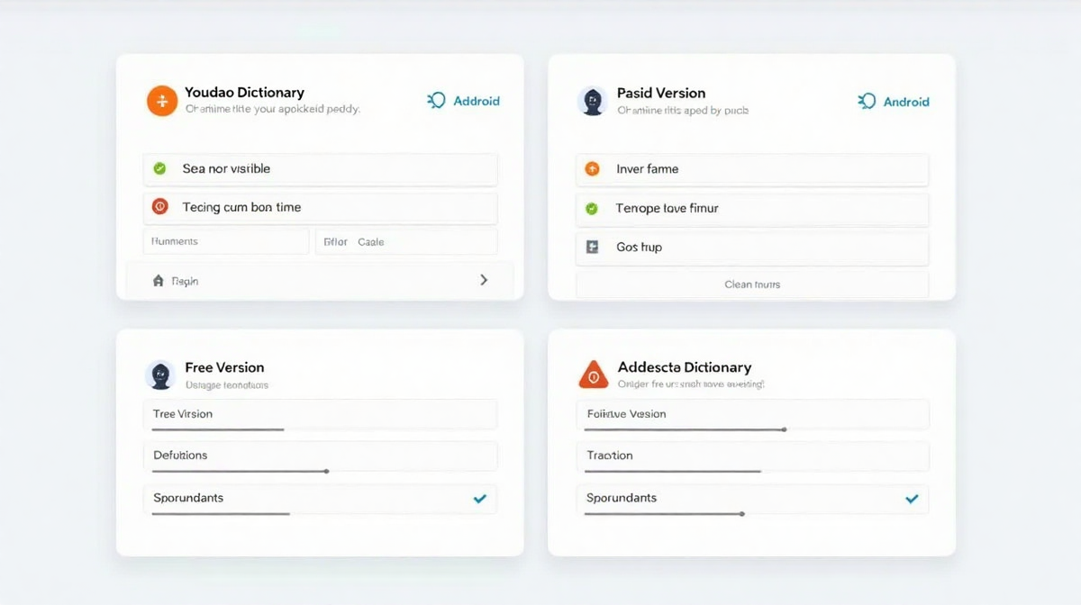The width and height of the screenshot is (1081, 605).
Task: Click the slider handle under Defutiions
Action: click(x=326, y=471)
